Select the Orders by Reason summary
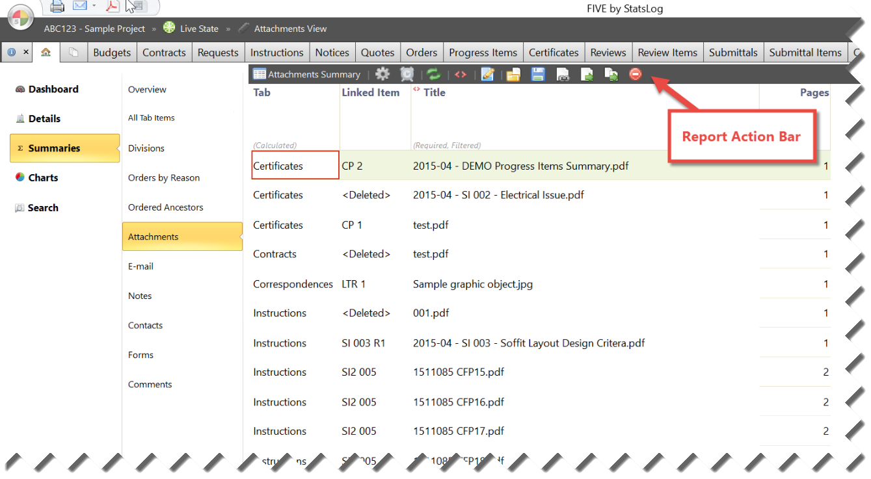 [x=164, y=177]
